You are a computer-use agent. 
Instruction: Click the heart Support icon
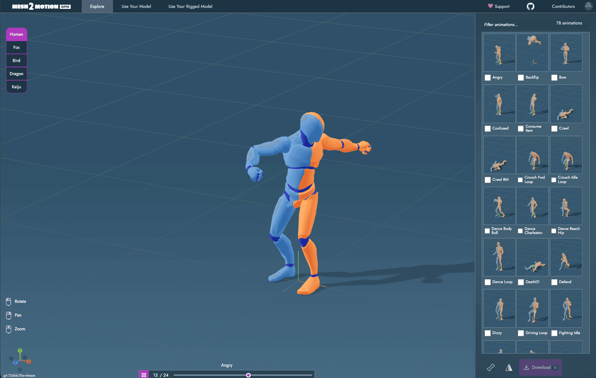click(490, 6)
